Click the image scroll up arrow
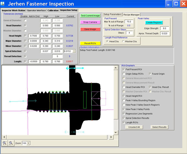 [x=115, y=68]
